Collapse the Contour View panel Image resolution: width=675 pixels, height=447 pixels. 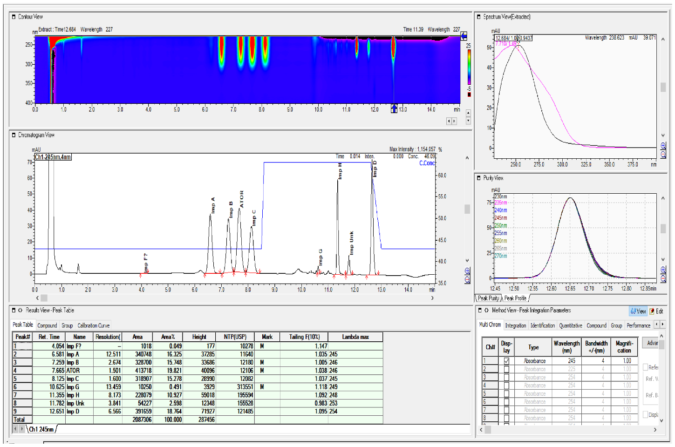(x=14, y=17)
